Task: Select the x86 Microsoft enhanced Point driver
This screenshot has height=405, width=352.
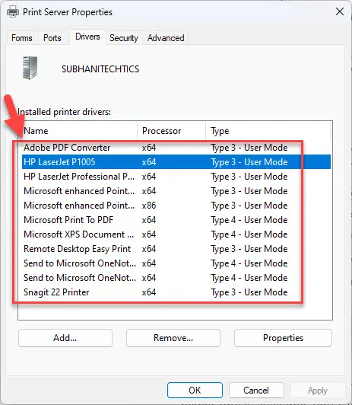Action: 176,206
